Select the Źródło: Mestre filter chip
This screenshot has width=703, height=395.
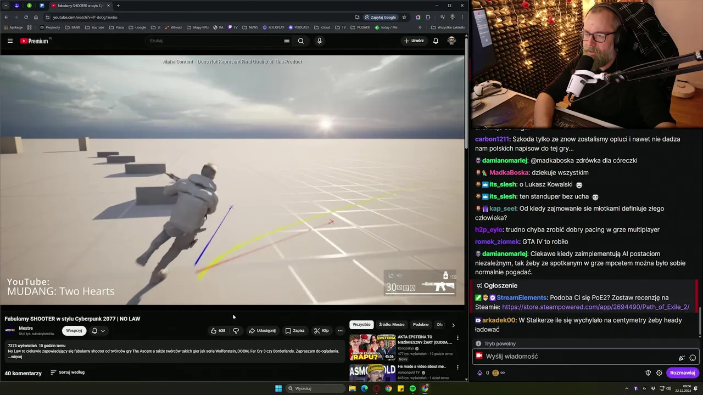pyautogui.click(x=392, y=325)
